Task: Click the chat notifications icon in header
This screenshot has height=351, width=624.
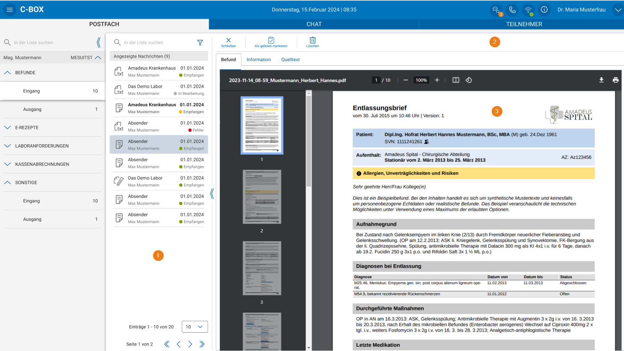Action: [496, 10]
